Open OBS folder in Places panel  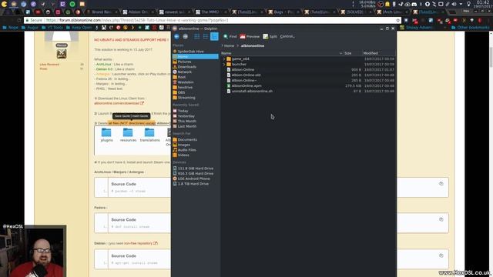(x=195, y=92)
